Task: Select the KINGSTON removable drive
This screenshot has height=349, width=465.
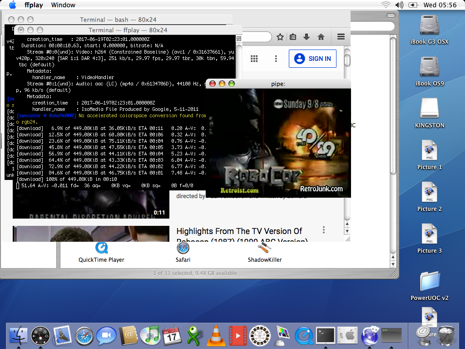Action: (429, 113)
